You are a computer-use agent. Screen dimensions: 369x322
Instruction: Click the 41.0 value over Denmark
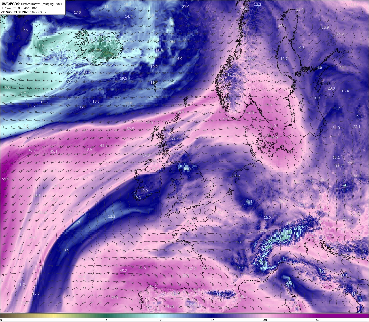[x=272, y=126]
